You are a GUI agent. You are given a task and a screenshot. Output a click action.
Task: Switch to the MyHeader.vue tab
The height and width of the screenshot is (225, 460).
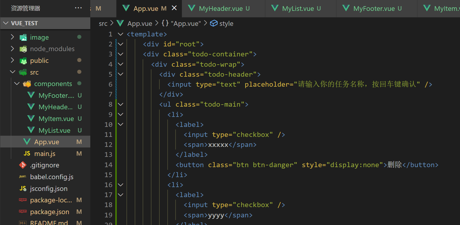tap(224, 9)
